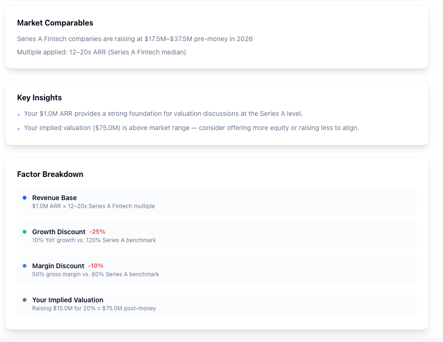Select the Factor Breakdown heading

tap(50, 174)
